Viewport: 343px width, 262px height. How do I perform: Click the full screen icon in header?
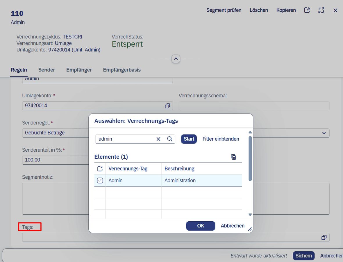click(321, 10)
